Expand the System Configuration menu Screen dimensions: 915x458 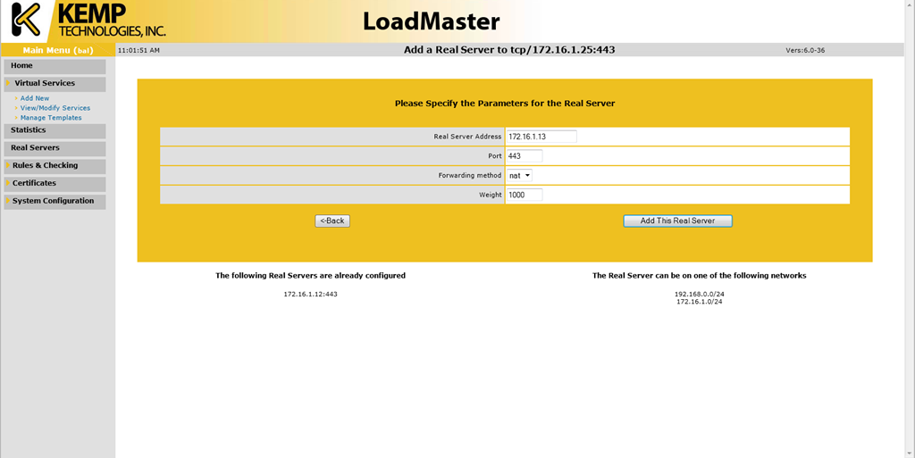(55, 201)
